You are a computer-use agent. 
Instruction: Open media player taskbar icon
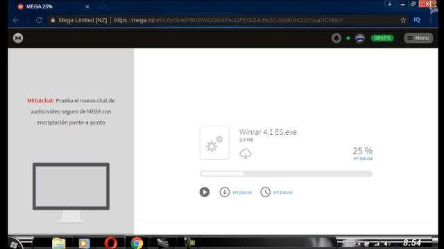84,243
